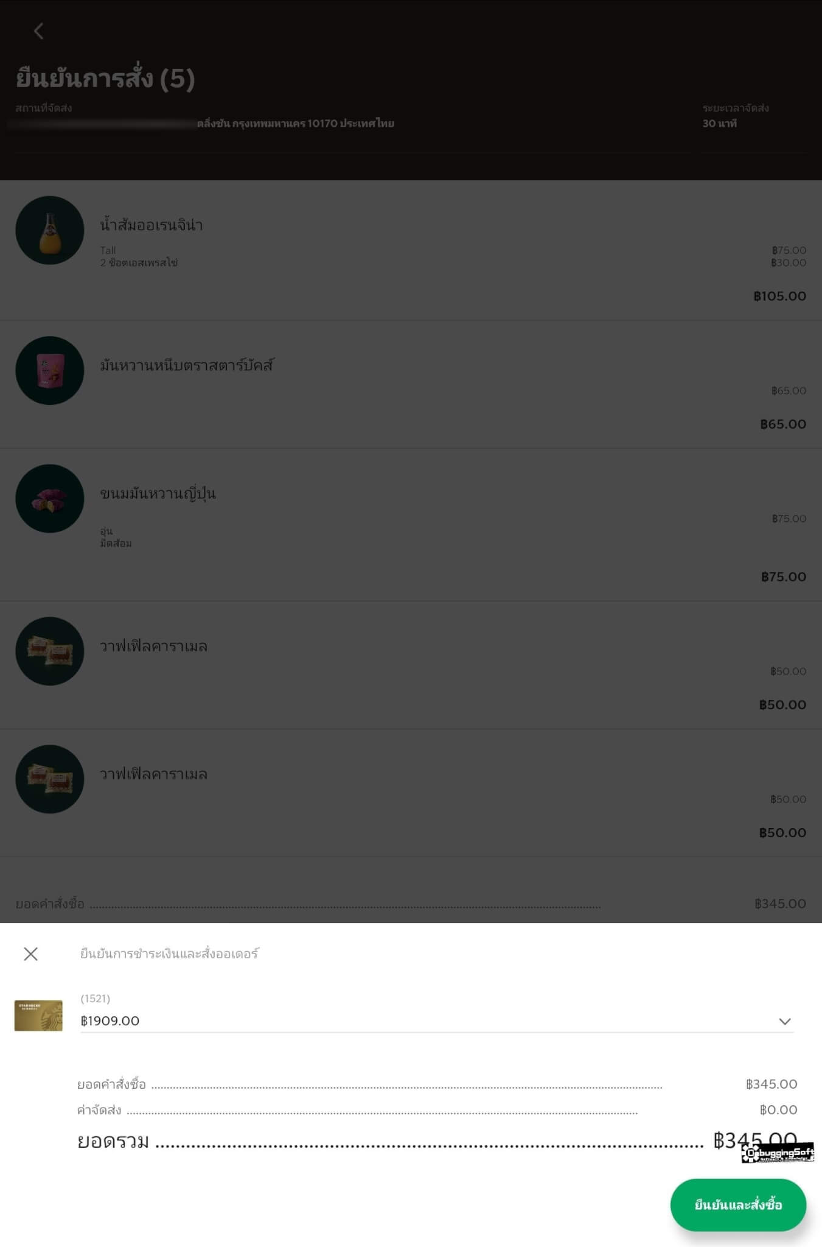Click the green ยืนยันและสั่งซื้อ button
The image size is (822, 1247).
point(738,1204)
